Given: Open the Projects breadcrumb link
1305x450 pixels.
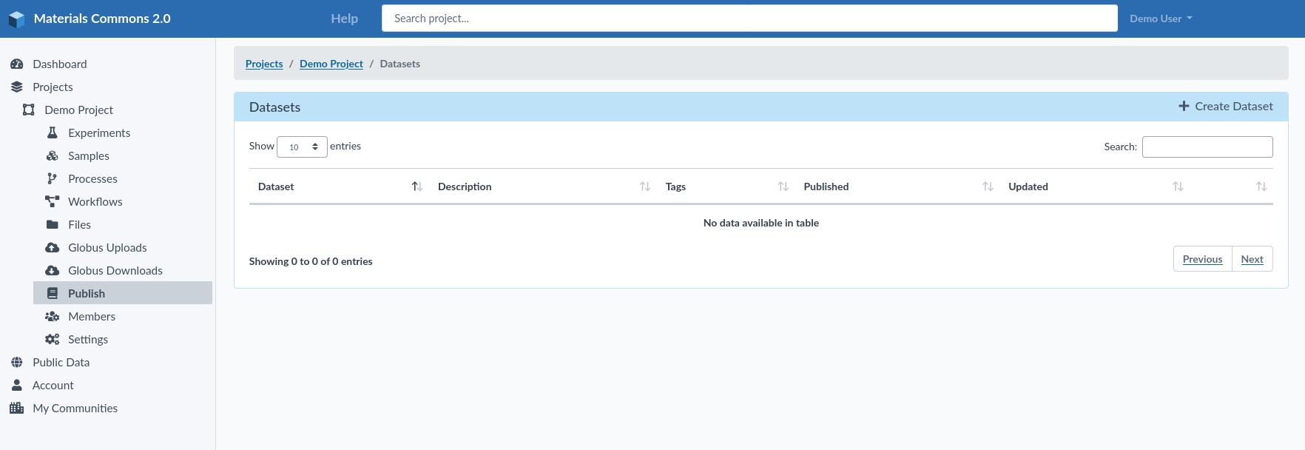Looking at the screenshot, I should coord(264,64).
